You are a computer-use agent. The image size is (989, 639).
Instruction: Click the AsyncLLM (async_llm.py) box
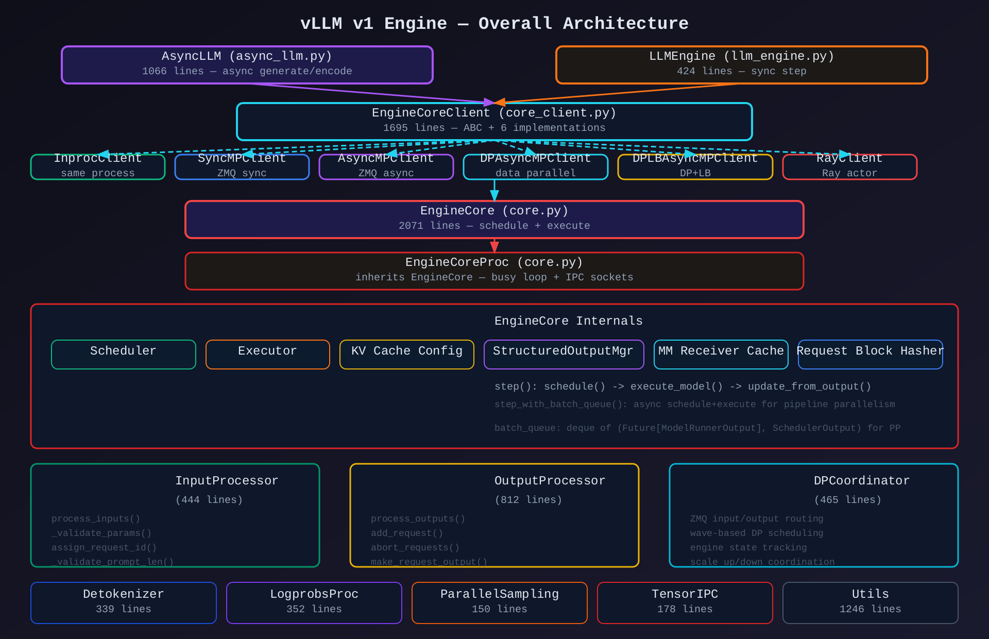[x=247, y=65]
